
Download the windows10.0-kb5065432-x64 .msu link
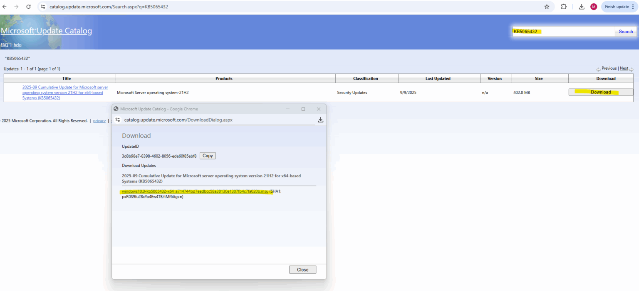tap(195, 191)
